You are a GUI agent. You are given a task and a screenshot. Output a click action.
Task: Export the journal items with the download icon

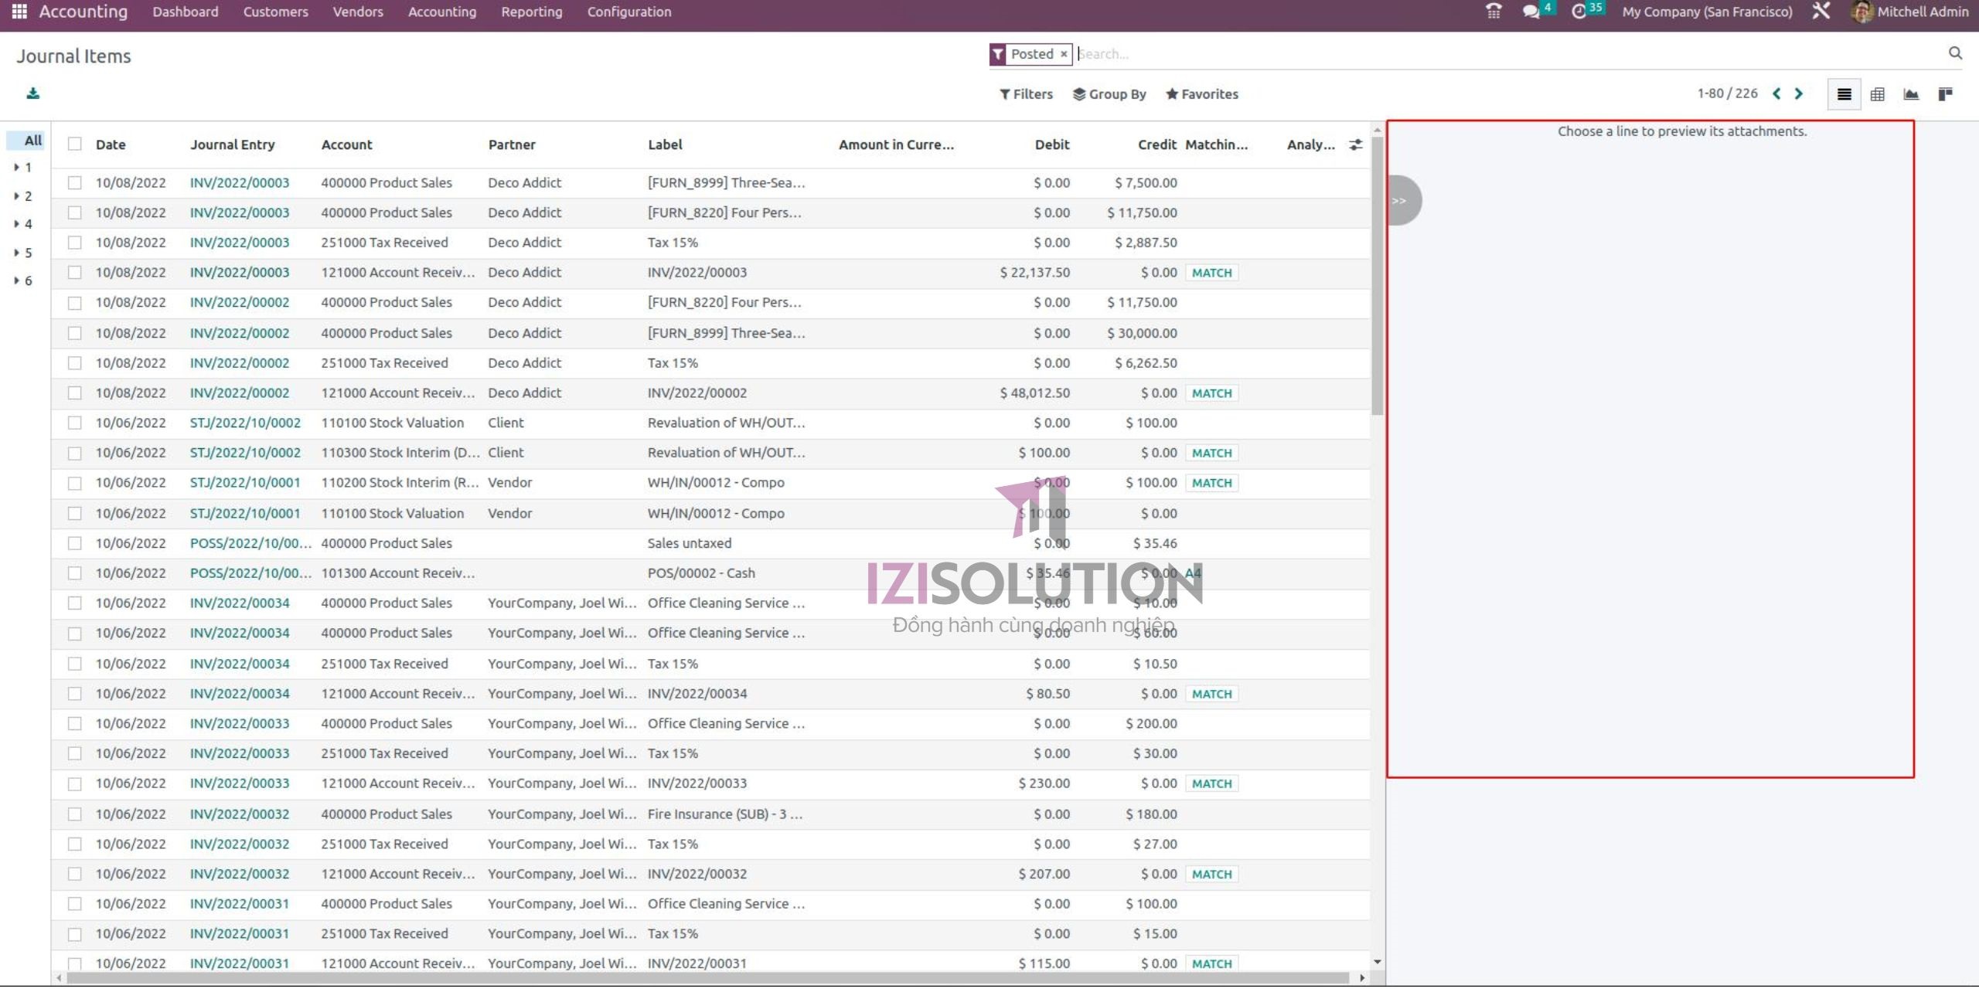click(x=32, y=93)
